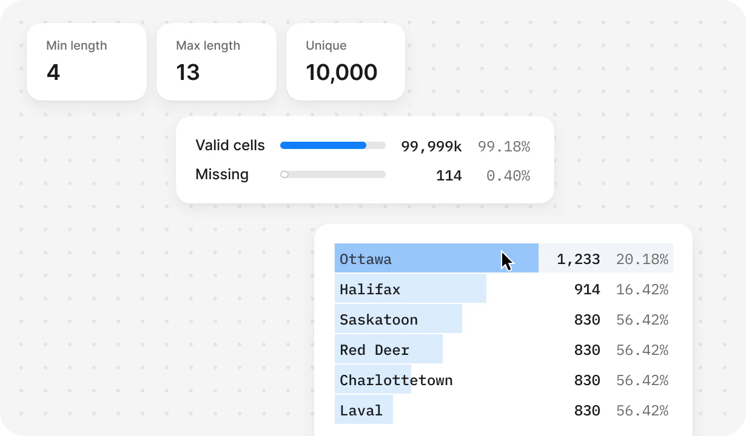Click the 114 missing count
The height and width of the screenshot is (436, 746).
(449, 176)
